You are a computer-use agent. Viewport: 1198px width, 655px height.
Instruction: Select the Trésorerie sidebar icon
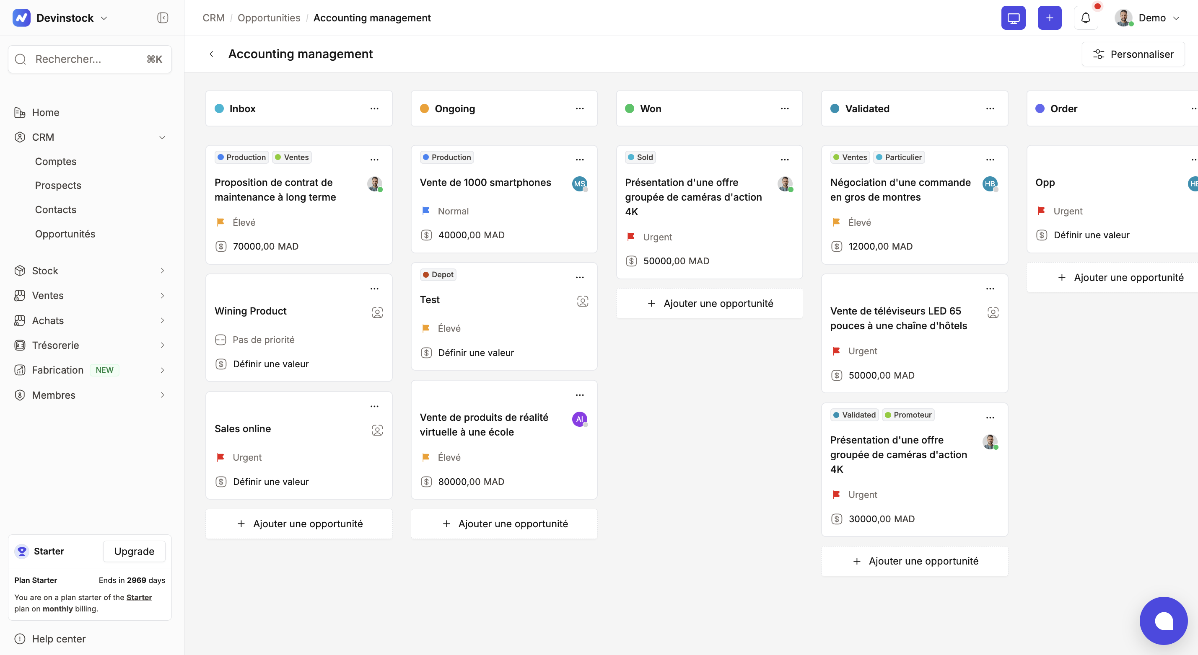pos(20,345)
